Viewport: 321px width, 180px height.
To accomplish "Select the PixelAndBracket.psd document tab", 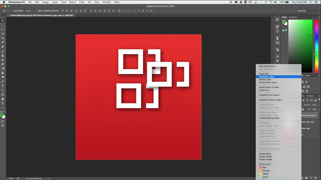I will tap(42, 15).
